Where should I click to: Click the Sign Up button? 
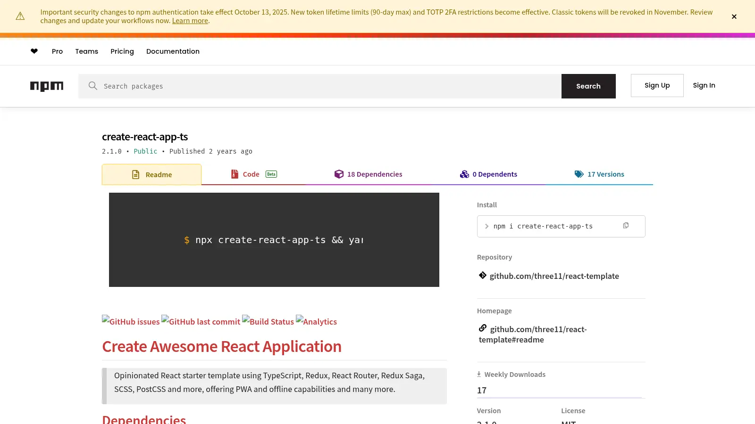(x=657, y=85)
